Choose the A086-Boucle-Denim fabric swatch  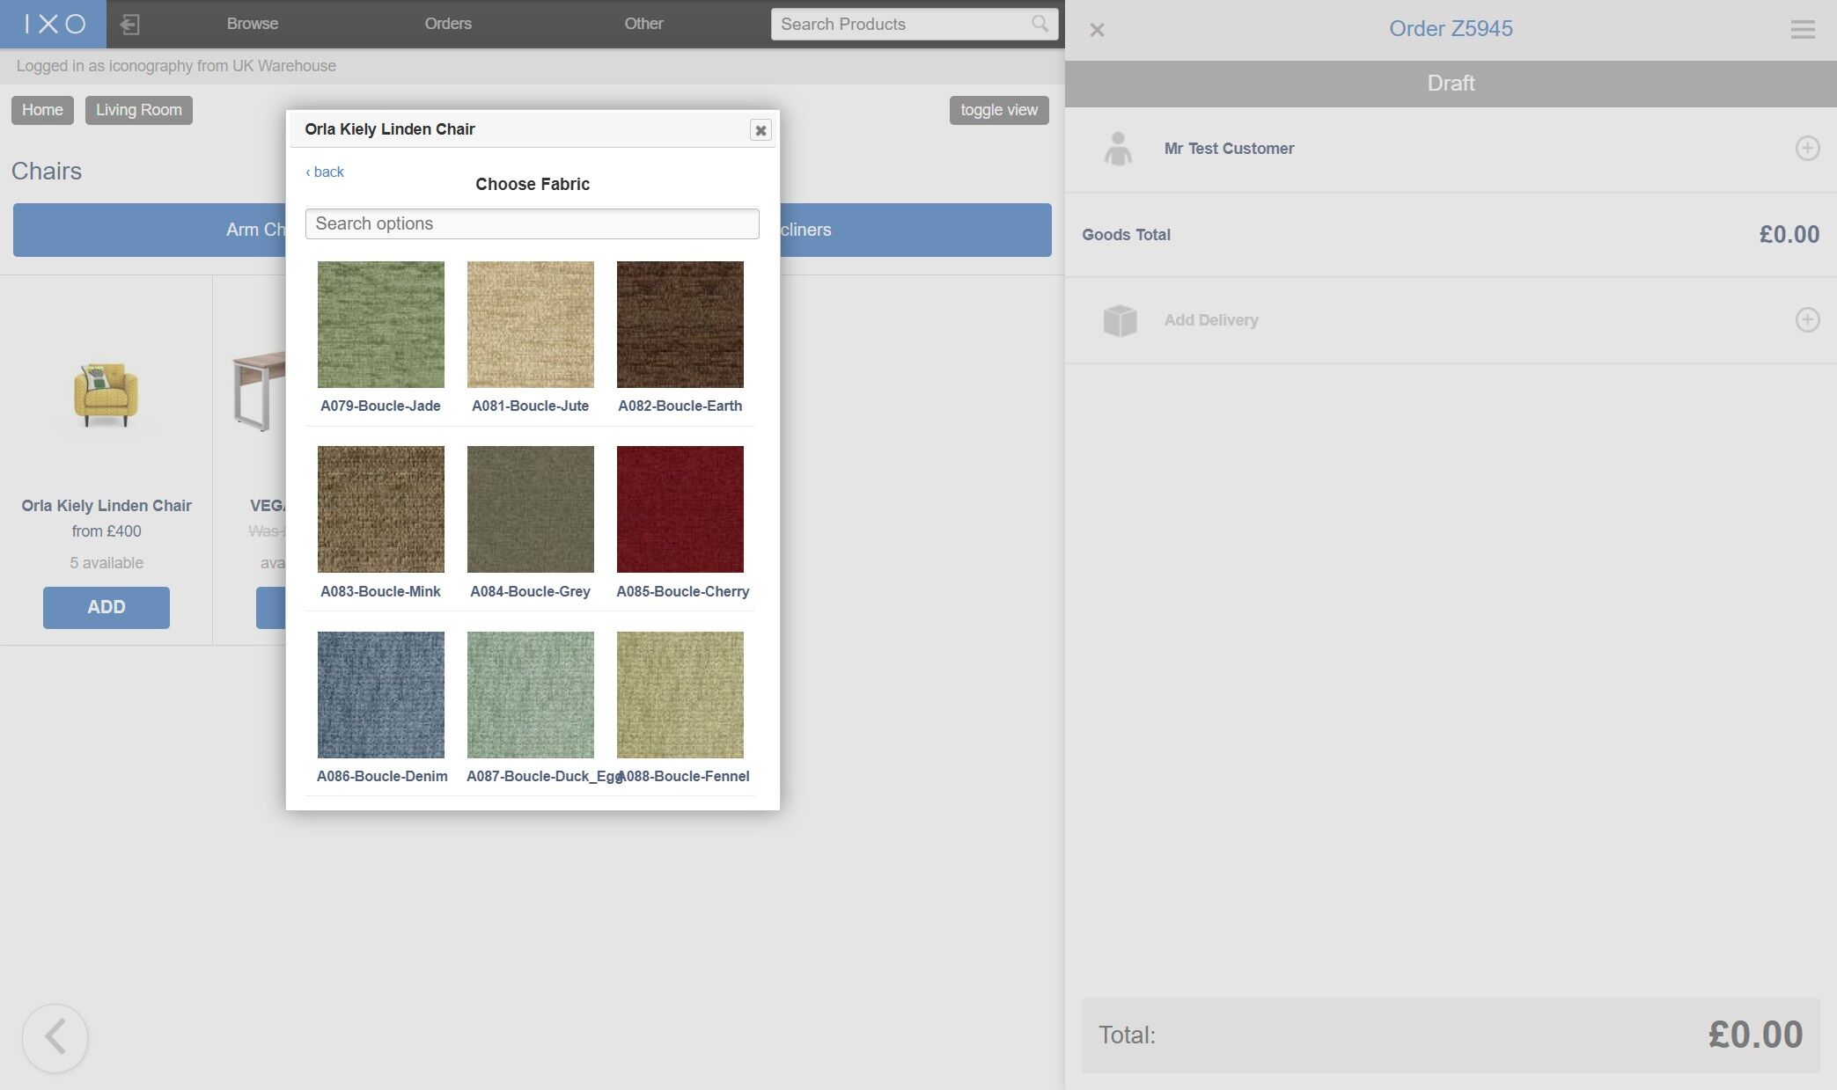pos(380,695)
